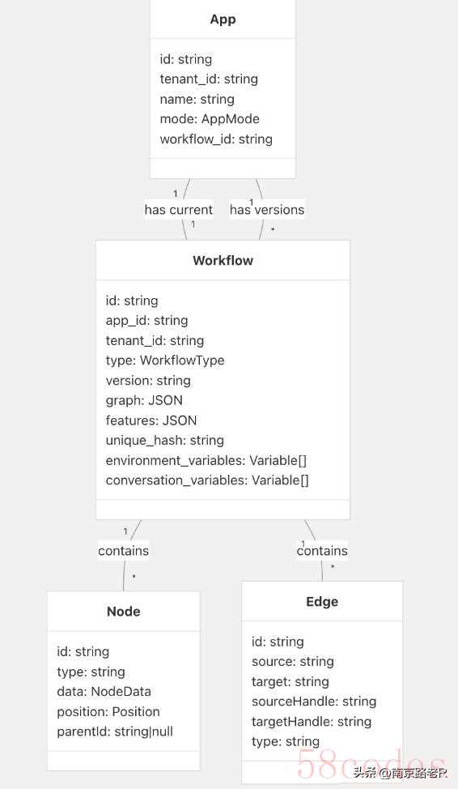Select 'contains' label above Node
This screenshot has width=458, height=789.
tap(124, 551)
